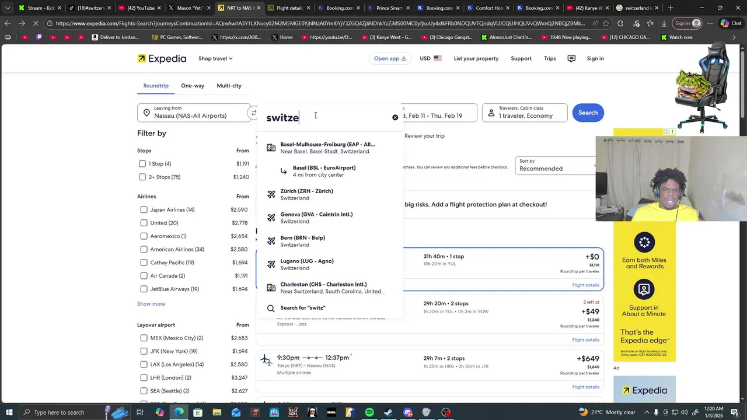The width and height of the screenshot is (747, 420).
Task: Select the Cathay Pacific checkbox
Action: click(x=144, y=262)
